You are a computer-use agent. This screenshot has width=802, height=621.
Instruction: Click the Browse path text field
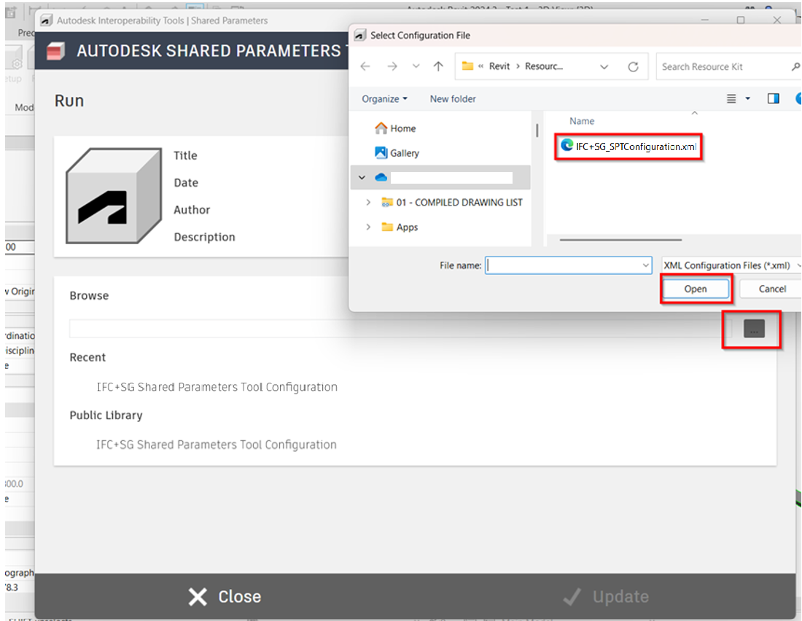[400, 329]
